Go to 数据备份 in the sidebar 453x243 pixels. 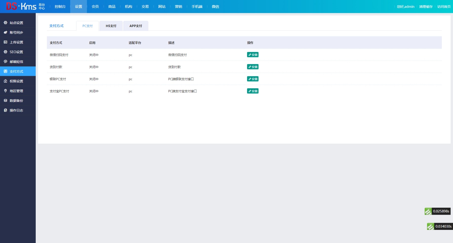pos(18,101)
